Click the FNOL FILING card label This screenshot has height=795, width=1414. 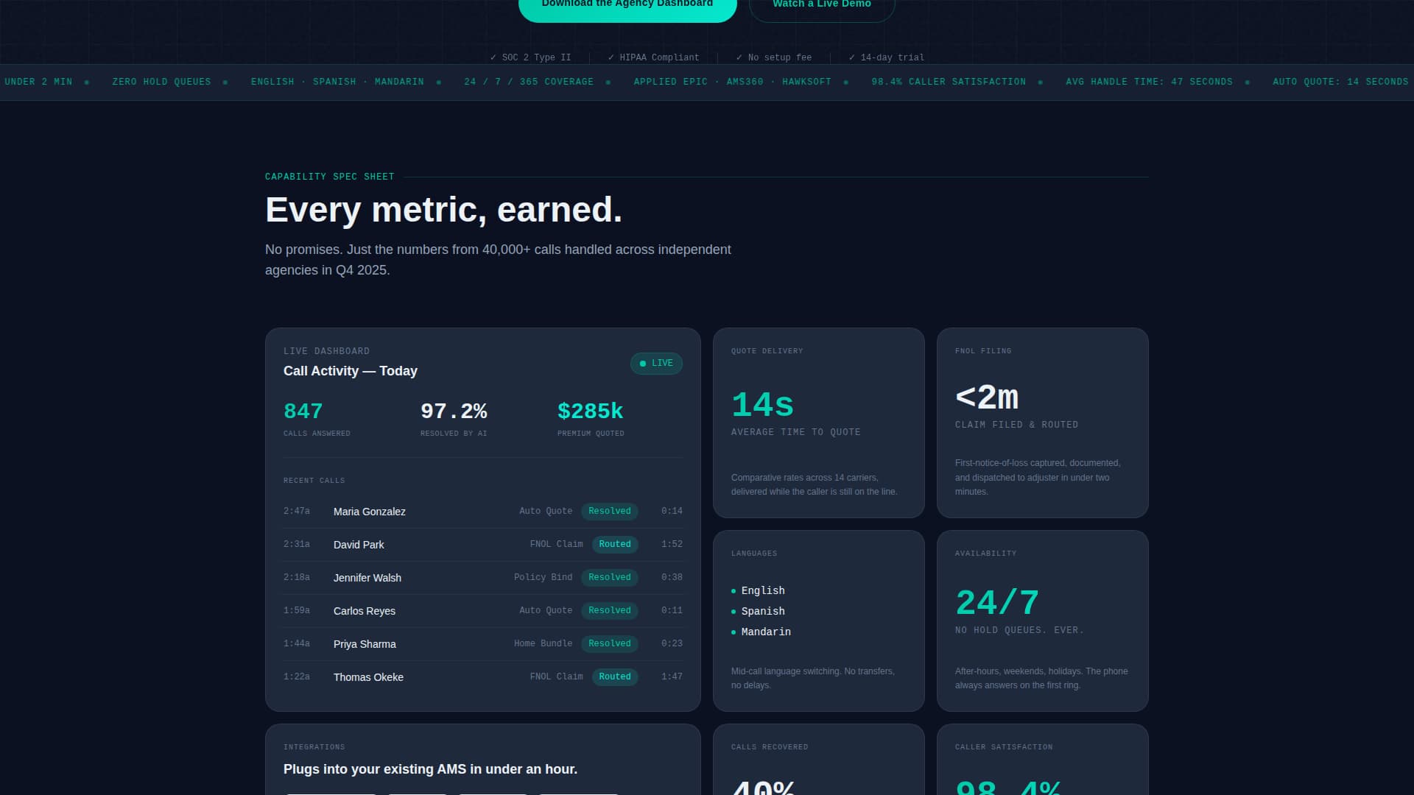(x=983, y=351)
